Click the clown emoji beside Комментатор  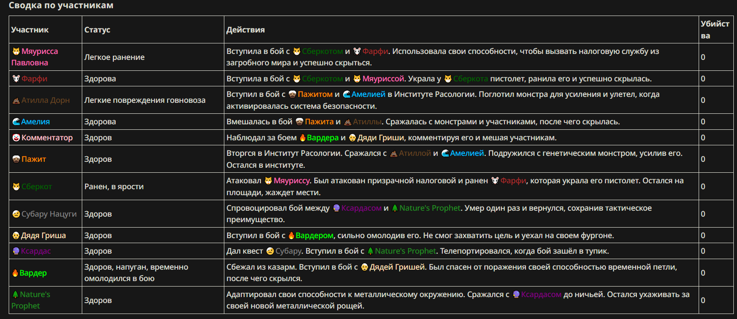tap(16, 138)
